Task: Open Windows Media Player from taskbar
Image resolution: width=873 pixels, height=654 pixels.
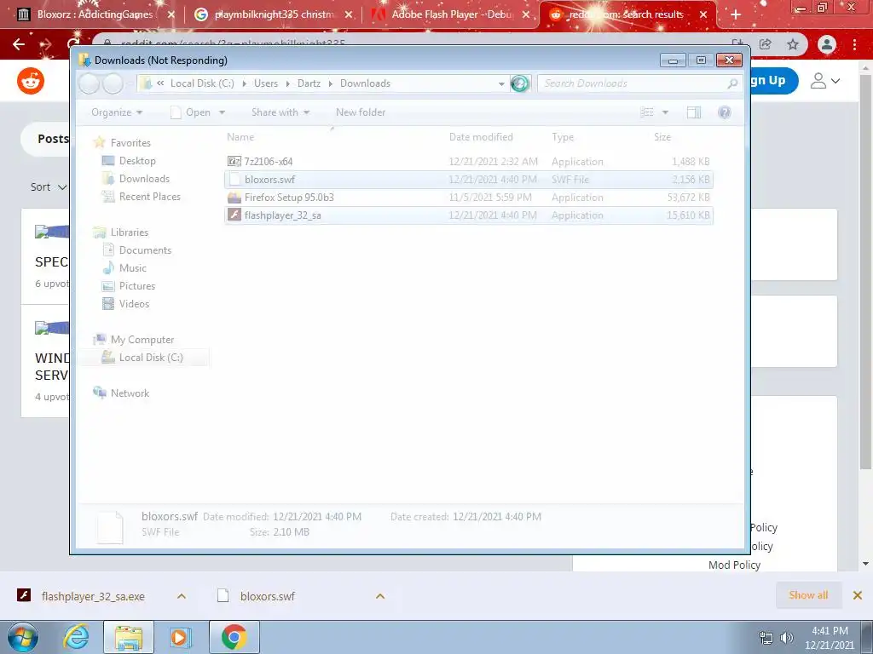Action: pos(181,637)
